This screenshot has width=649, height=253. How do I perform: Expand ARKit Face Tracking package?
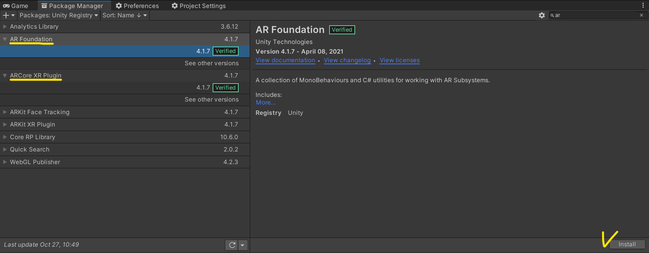(x=5, y=112)
